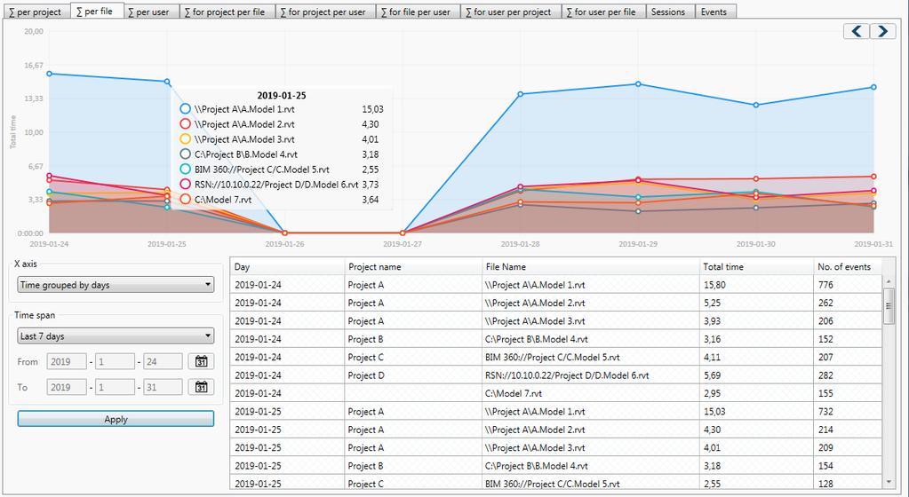Click legend marker for A.Model 3.rvt
The width and height of the screenshot is (909, 497).
click(x=185, y=138)
